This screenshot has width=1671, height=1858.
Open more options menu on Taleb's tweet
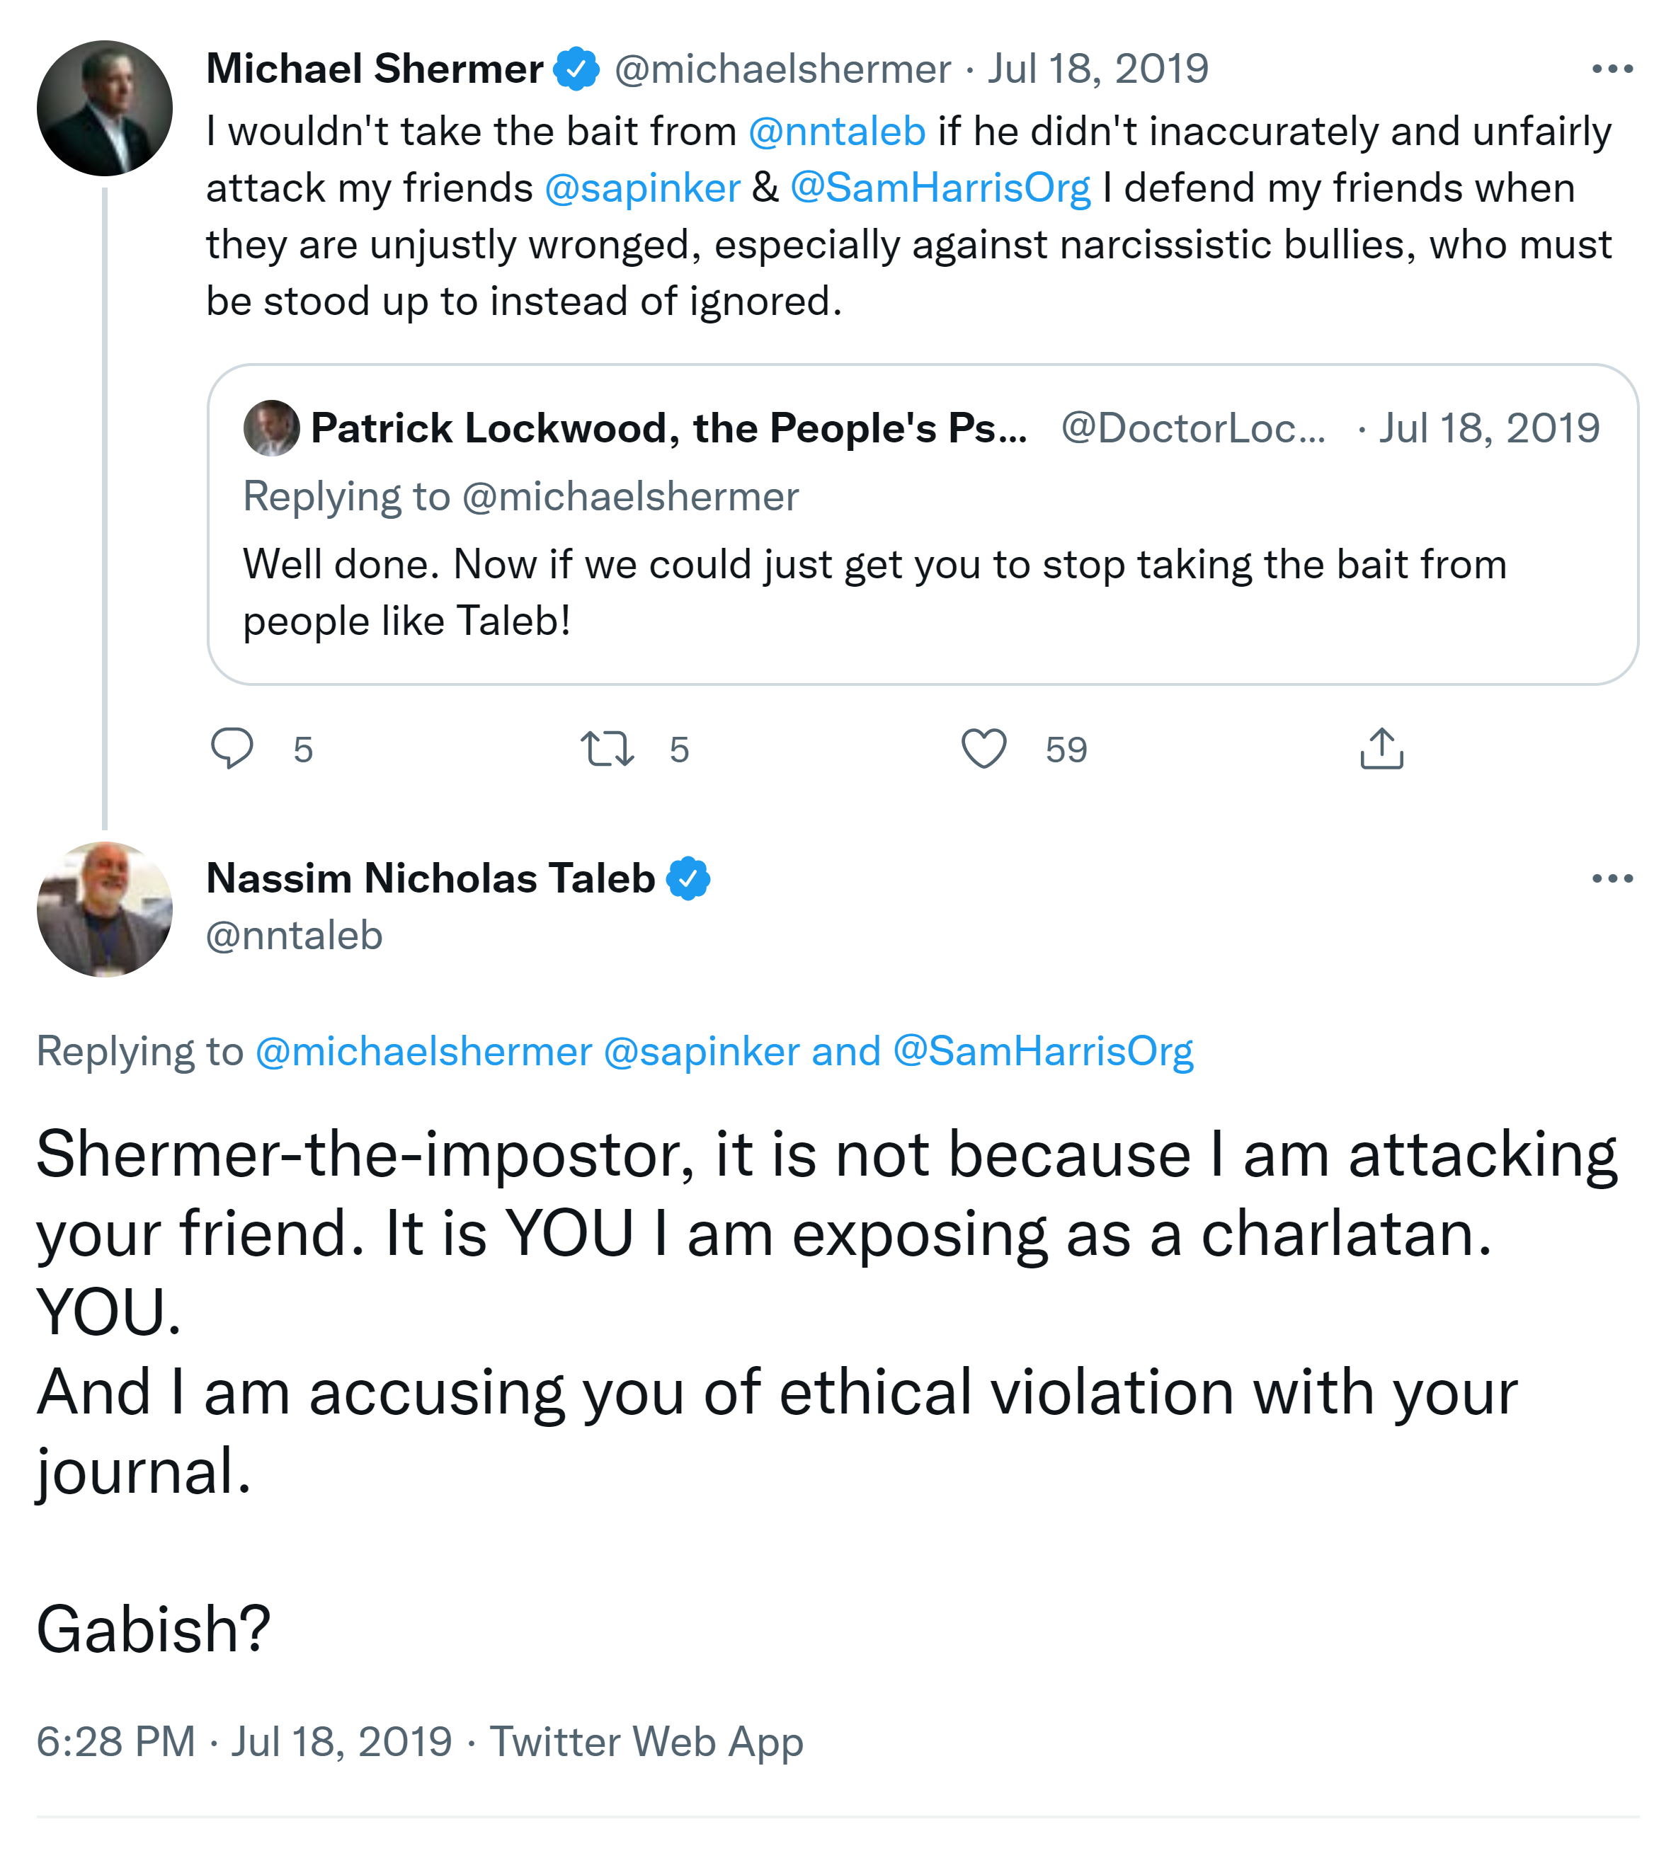[x=1612, y=878]
